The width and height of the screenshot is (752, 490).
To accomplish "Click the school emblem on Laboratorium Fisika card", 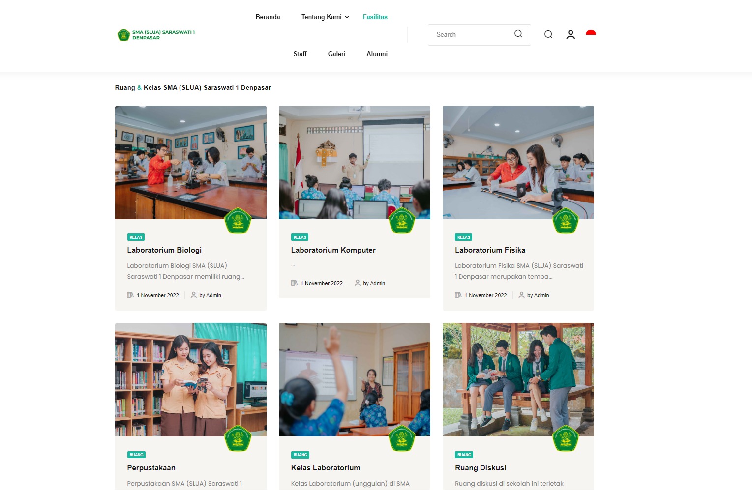I will pos(566,220).
